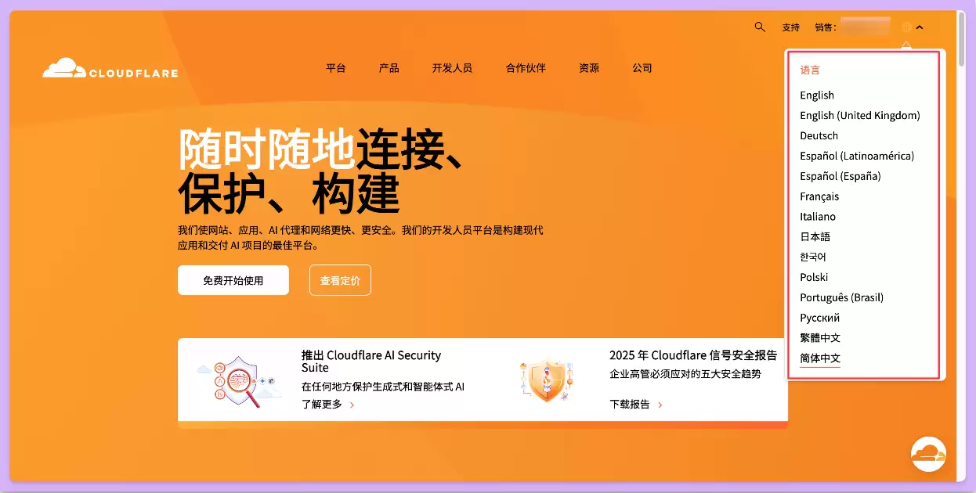This screenshot has height=493, width=976.
Task: Select Polski language
Action: (814, 278)
